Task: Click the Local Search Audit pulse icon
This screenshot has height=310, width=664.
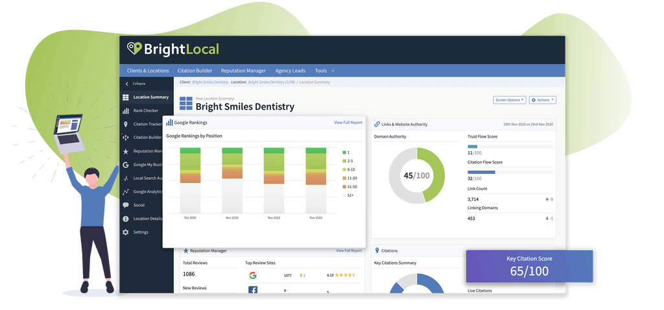Action: (x=125, y=178)
